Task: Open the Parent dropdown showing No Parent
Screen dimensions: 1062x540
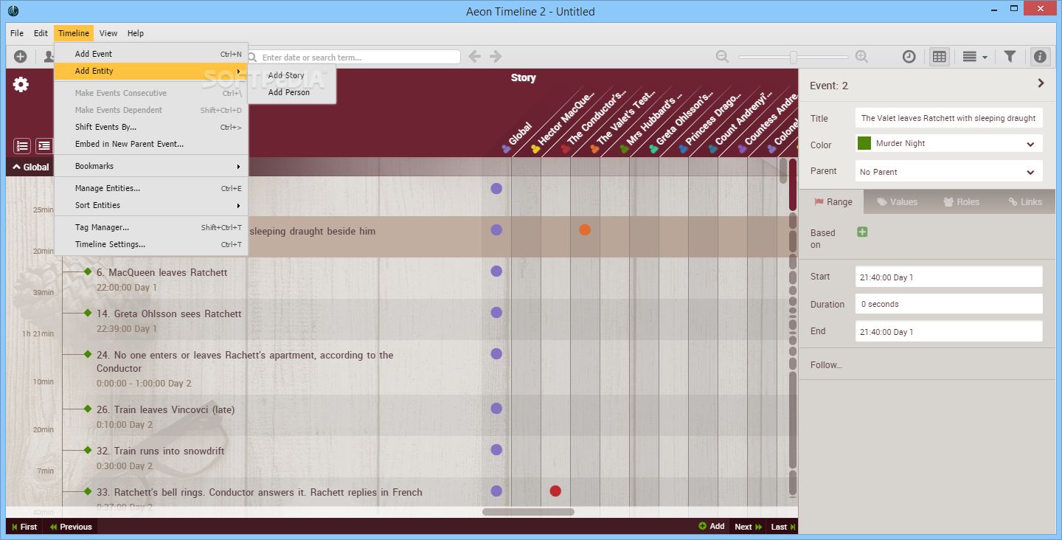Action: point(948,172)
